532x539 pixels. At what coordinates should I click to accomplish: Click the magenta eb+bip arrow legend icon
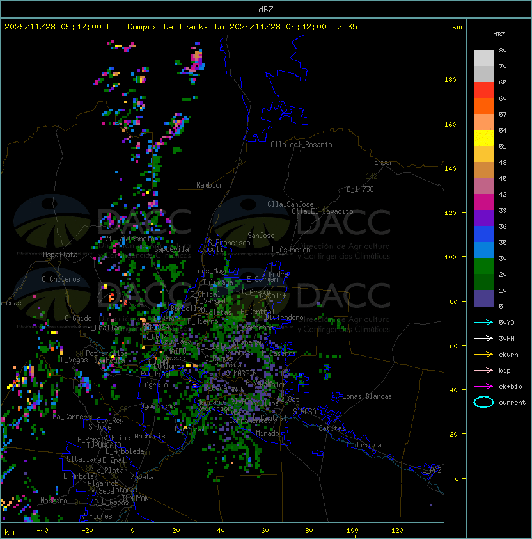[483, 387]
